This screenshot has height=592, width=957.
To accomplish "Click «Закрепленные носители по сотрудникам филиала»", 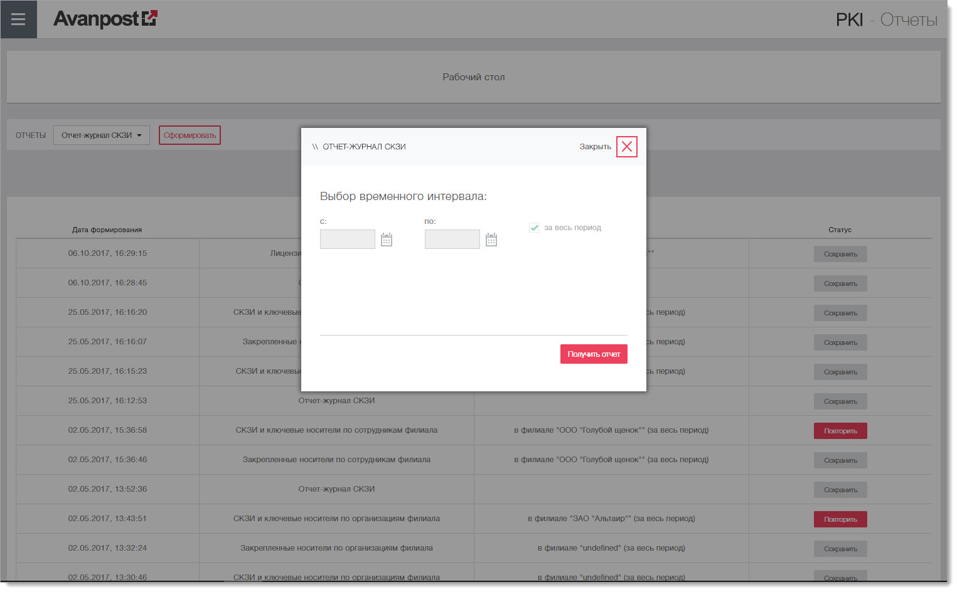I will coord(336,460).
